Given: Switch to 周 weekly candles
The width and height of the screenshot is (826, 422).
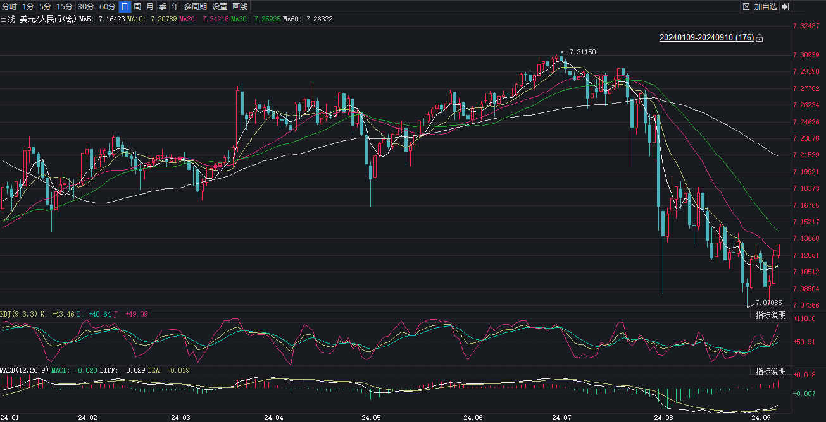Looking at the screenshot, I should point(137,7).
